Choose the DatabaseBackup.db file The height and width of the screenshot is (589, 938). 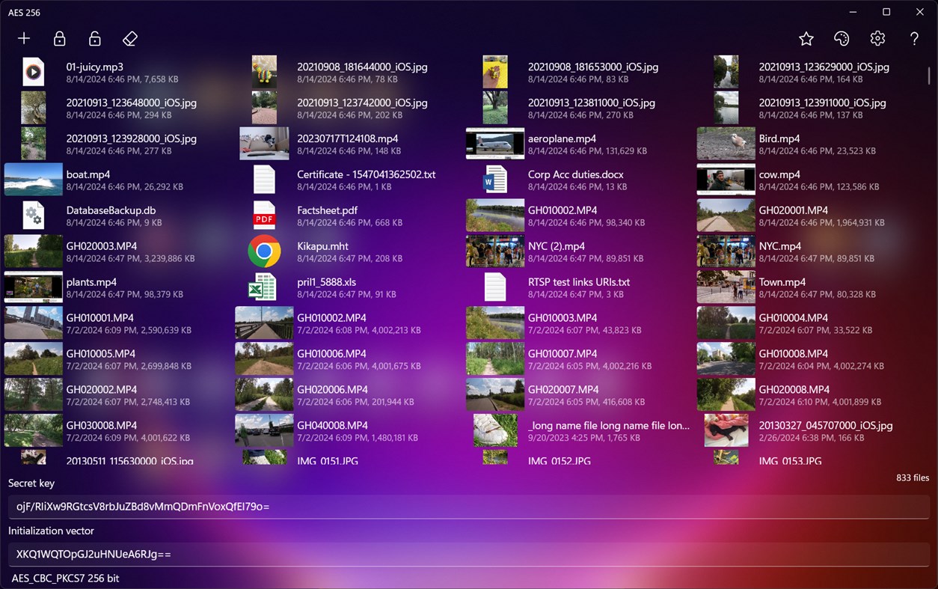(33, 216)
